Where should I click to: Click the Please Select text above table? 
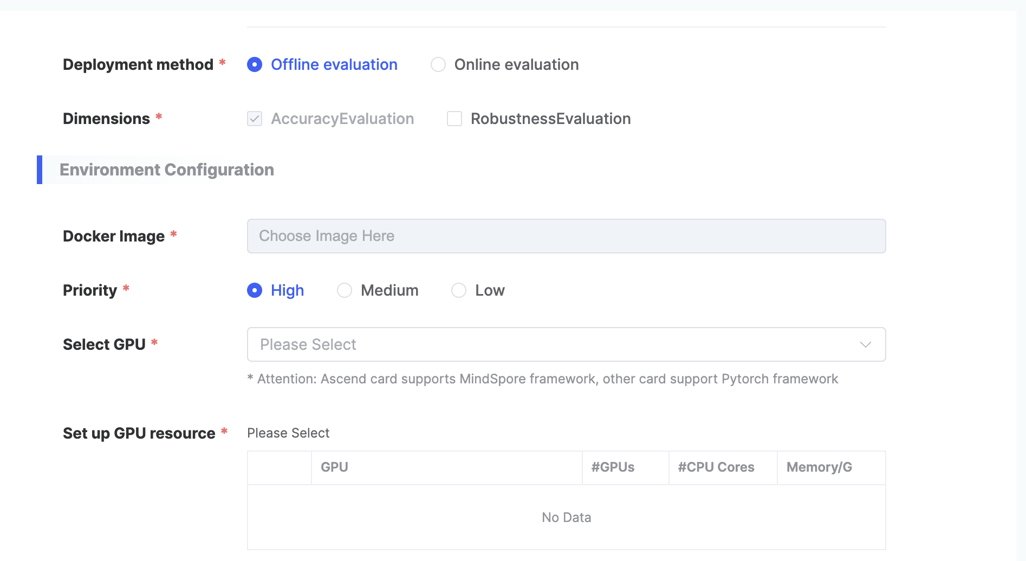click(288, 433)
